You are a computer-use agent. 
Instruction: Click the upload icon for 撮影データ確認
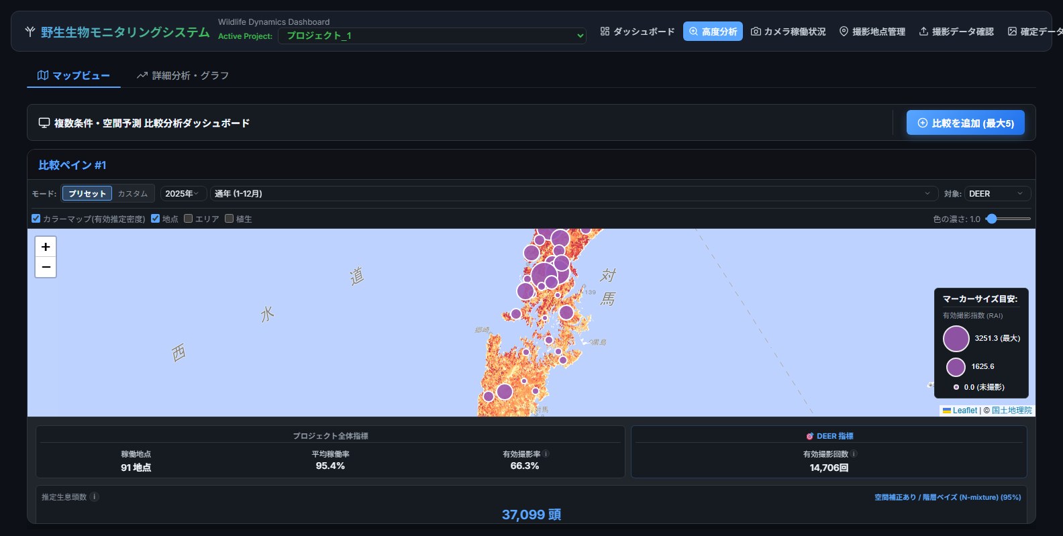(x=923, y=32)
